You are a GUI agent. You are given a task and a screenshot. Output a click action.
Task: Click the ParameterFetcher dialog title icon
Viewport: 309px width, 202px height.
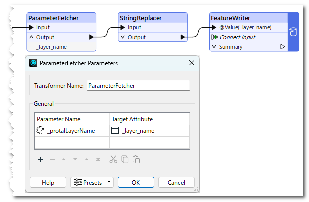pyautogui.click(x=33, y=63)
